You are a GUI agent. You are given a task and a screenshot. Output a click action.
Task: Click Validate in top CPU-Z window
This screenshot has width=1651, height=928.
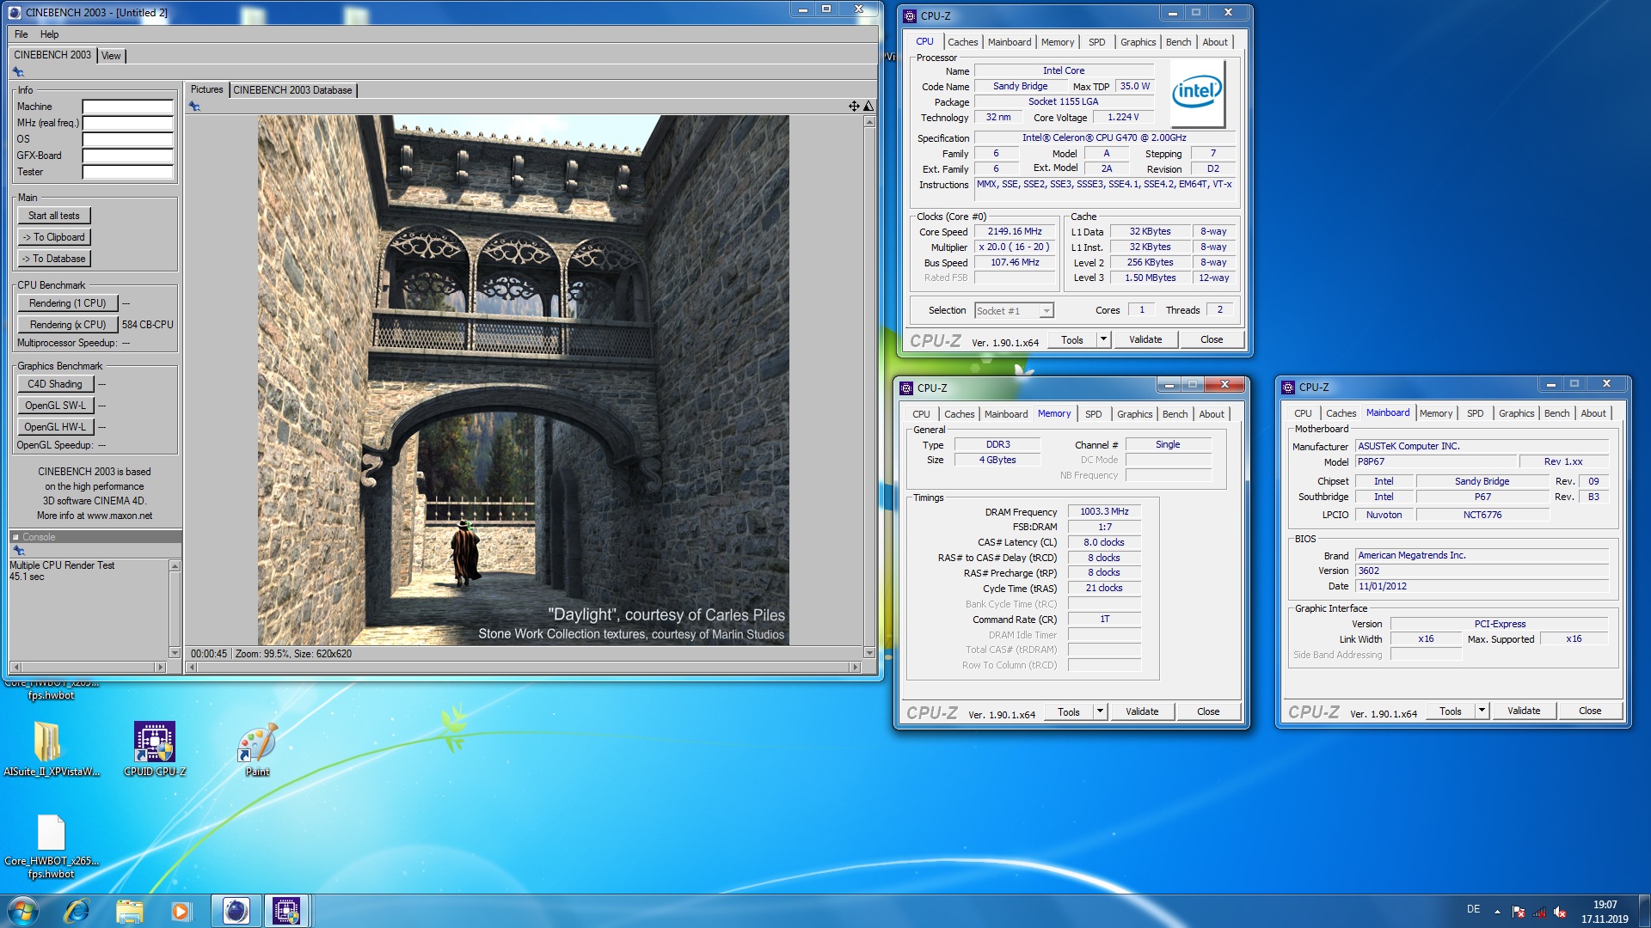click(x=1145, y=339)
